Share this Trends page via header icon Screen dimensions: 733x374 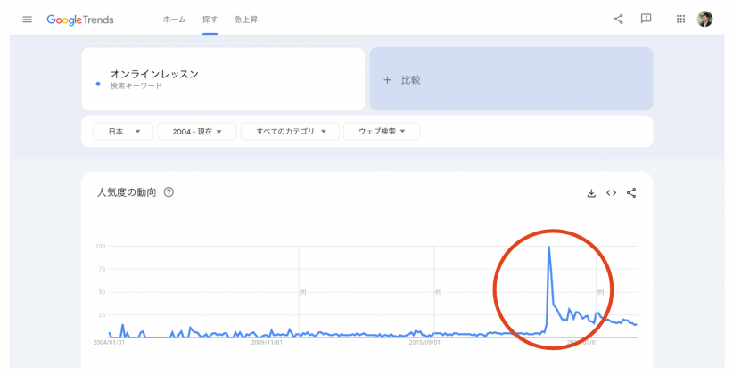click(618, 19)
